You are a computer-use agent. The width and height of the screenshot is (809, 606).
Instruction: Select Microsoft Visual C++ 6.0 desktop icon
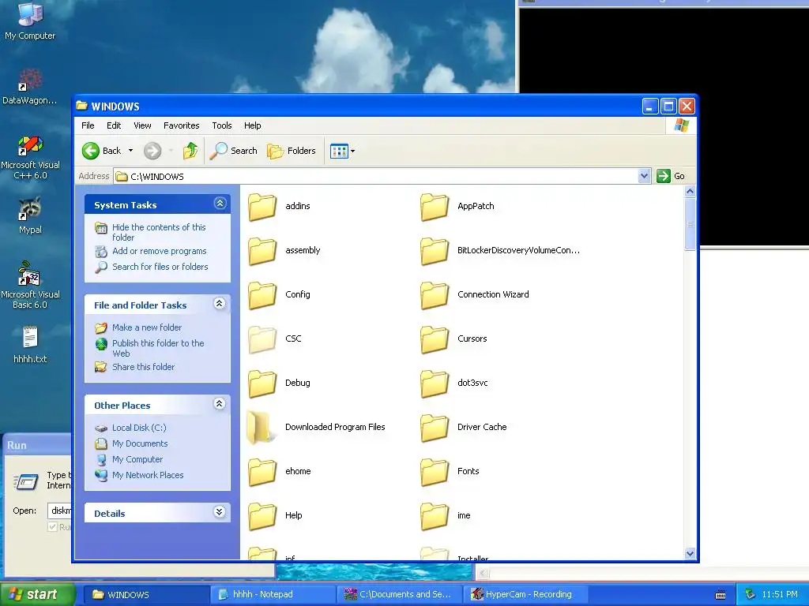click(x=30, y=145)
